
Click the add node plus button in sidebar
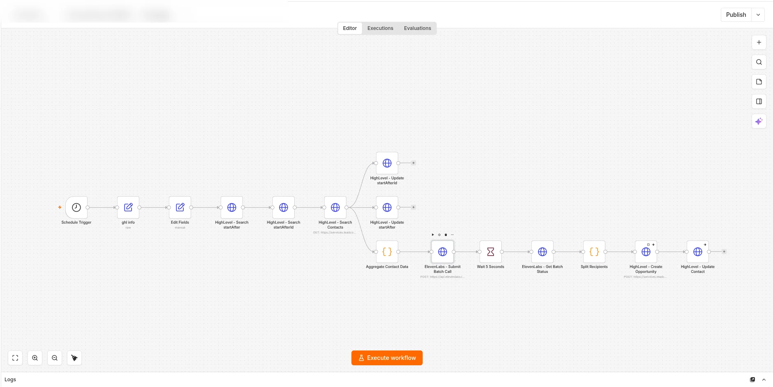coord(759,42)
